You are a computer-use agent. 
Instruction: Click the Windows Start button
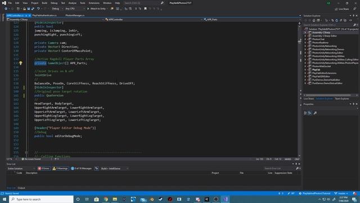4,199
